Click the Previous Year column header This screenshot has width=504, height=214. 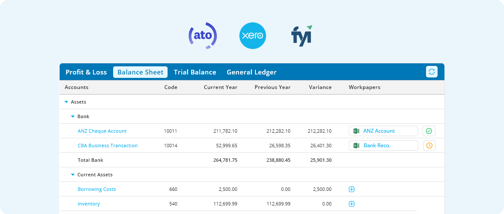273,87
